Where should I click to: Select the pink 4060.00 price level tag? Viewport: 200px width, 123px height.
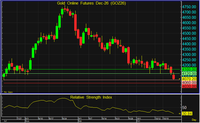tap(189, 83)
